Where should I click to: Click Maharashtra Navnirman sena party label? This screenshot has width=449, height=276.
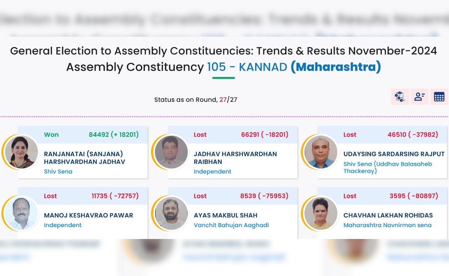click(387, 225)
